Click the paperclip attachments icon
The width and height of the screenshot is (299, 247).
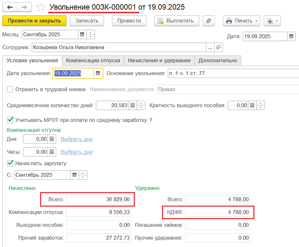pyautogui.click(x=209, y=21)
